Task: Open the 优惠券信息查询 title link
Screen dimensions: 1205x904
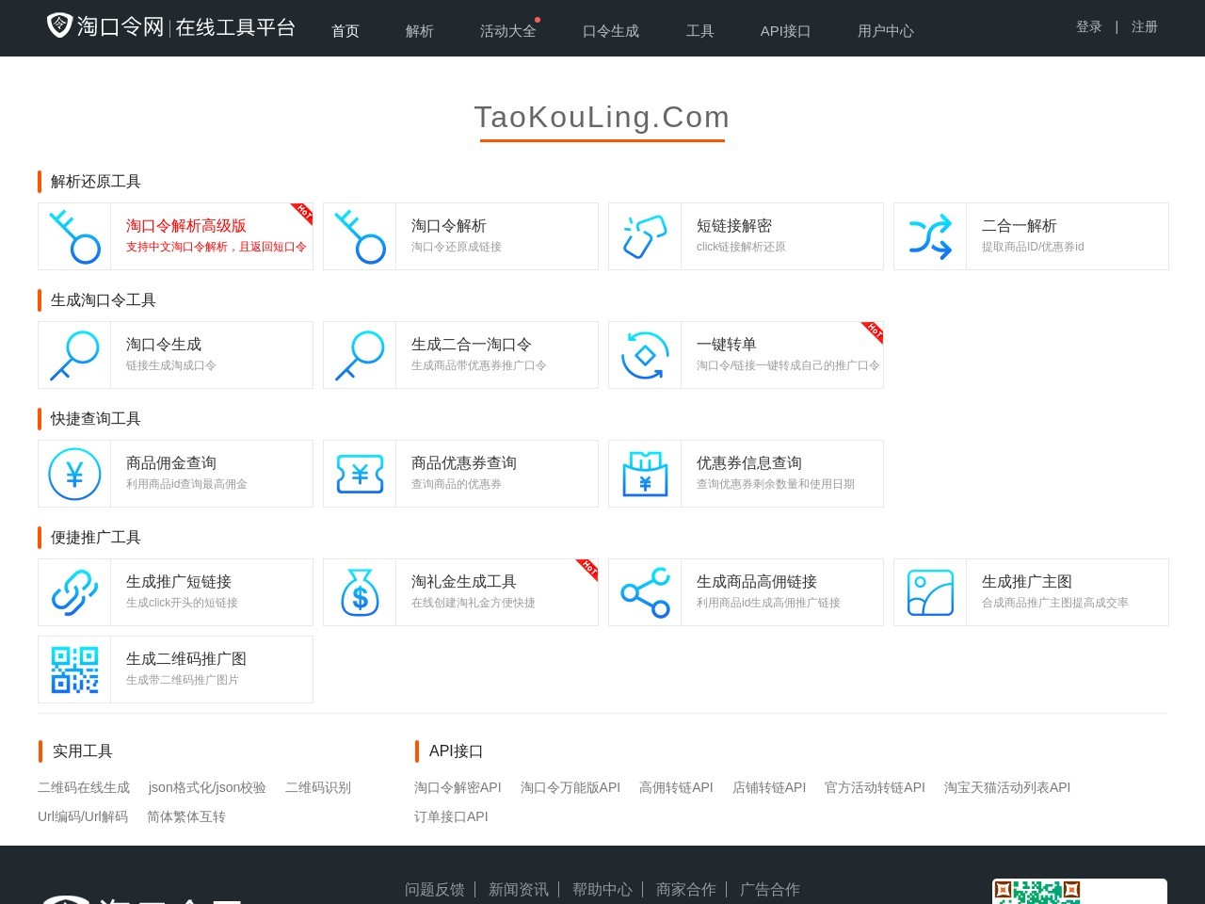Action: coord(749,463)
